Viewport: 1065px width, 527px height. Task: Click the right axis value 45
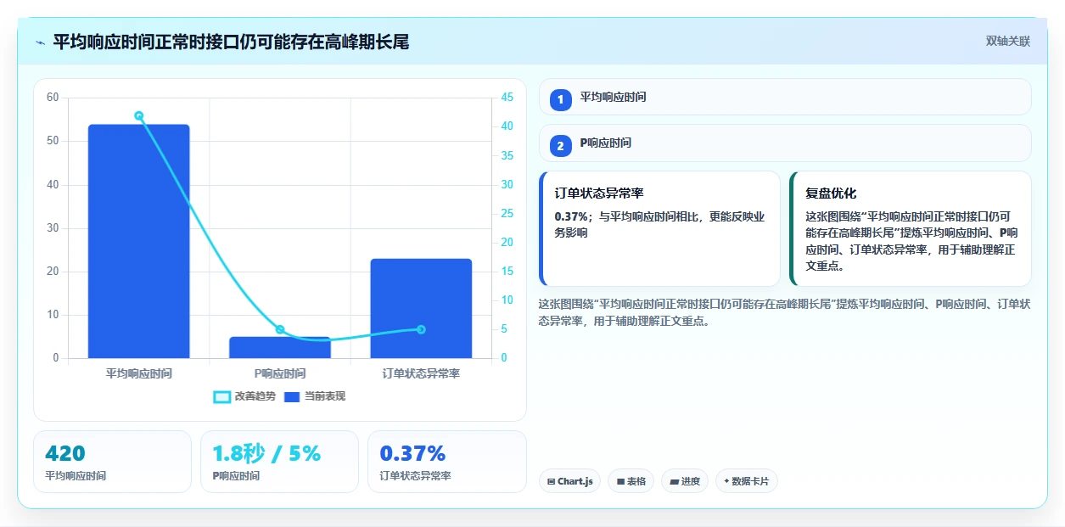[507, 98]
